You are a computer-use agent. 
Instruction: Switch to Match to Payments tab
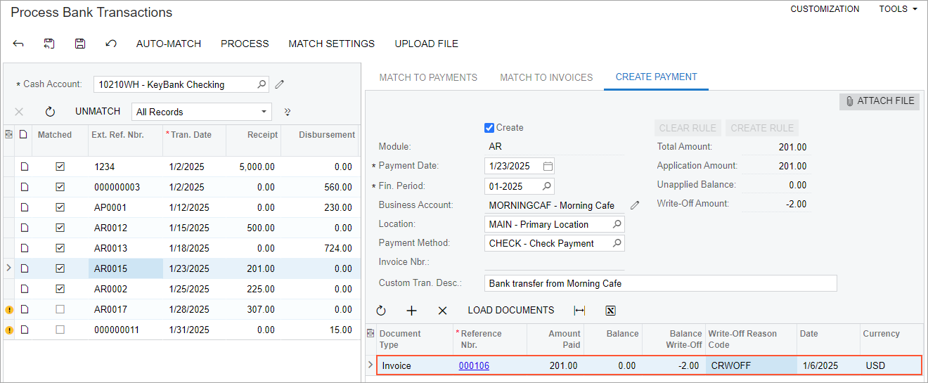pyautogui.click(x=428, y=77)
